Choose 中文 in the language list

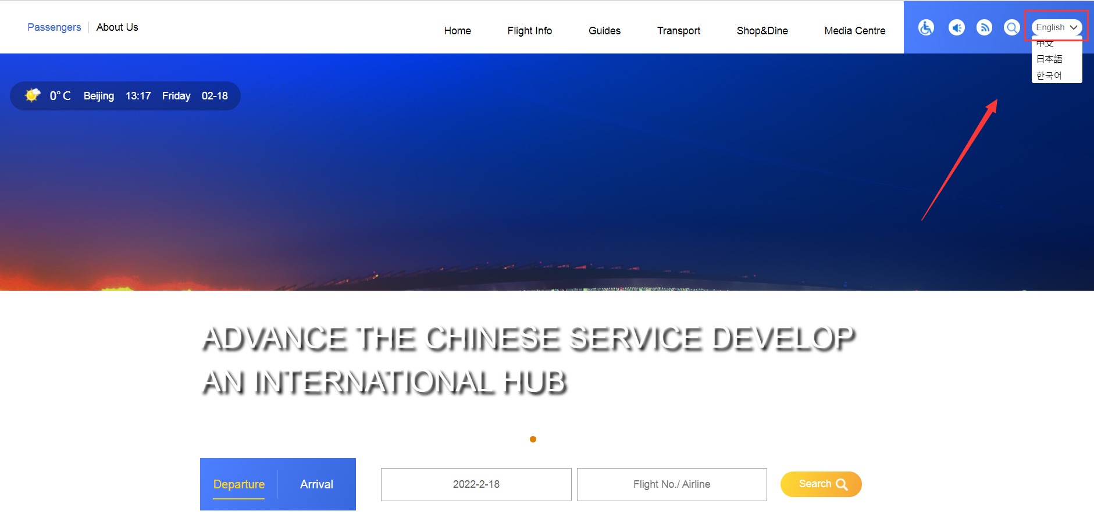coord(1045,44)
